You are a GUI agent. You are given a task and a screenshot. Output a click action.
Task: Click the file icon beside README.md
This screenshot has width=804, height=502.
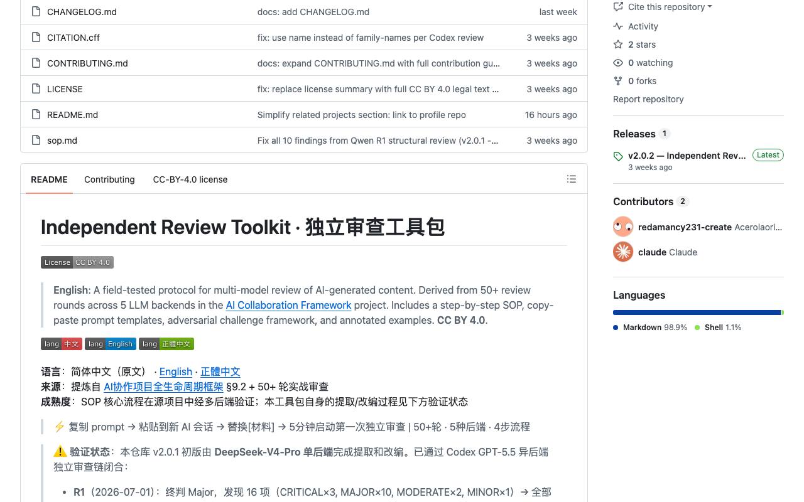[x=36, y=115]
